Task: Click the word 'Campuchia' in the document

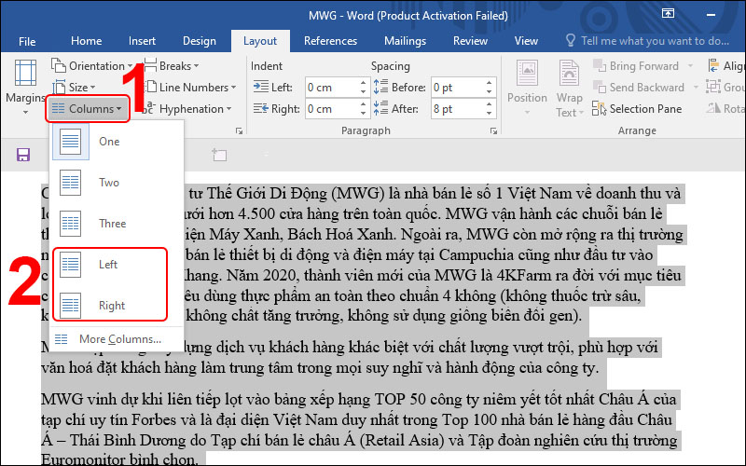Action: click(477, 254)
